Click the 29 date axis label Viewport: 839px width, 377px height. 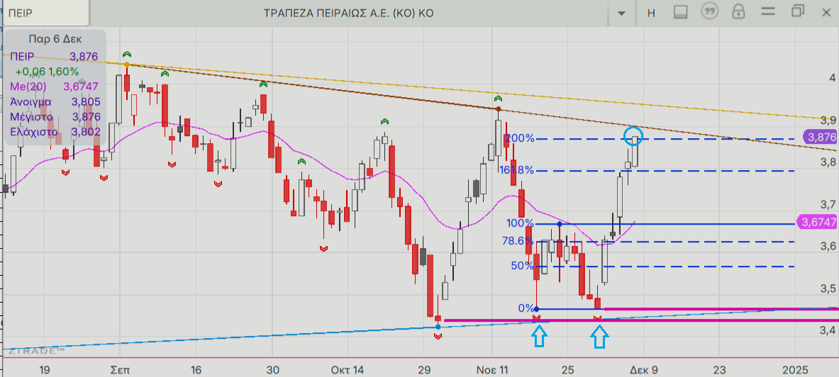point(424,369)
